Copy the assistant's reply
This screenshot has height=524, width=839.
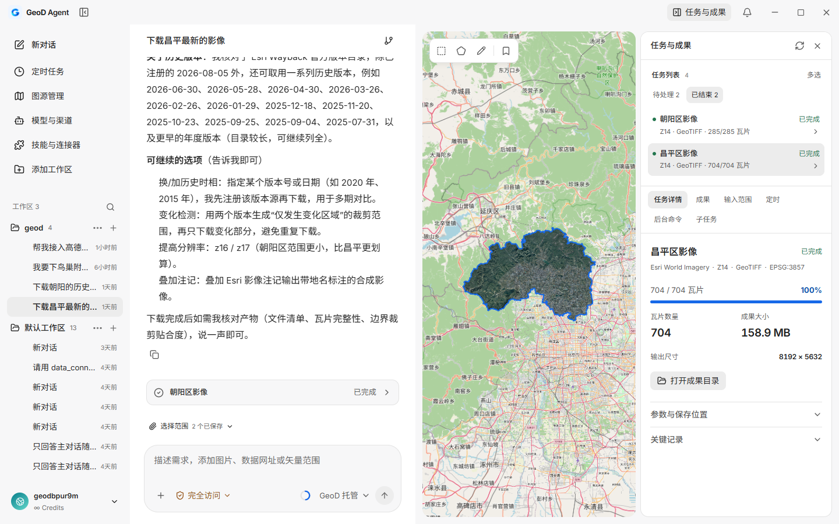tap(154, 355)
